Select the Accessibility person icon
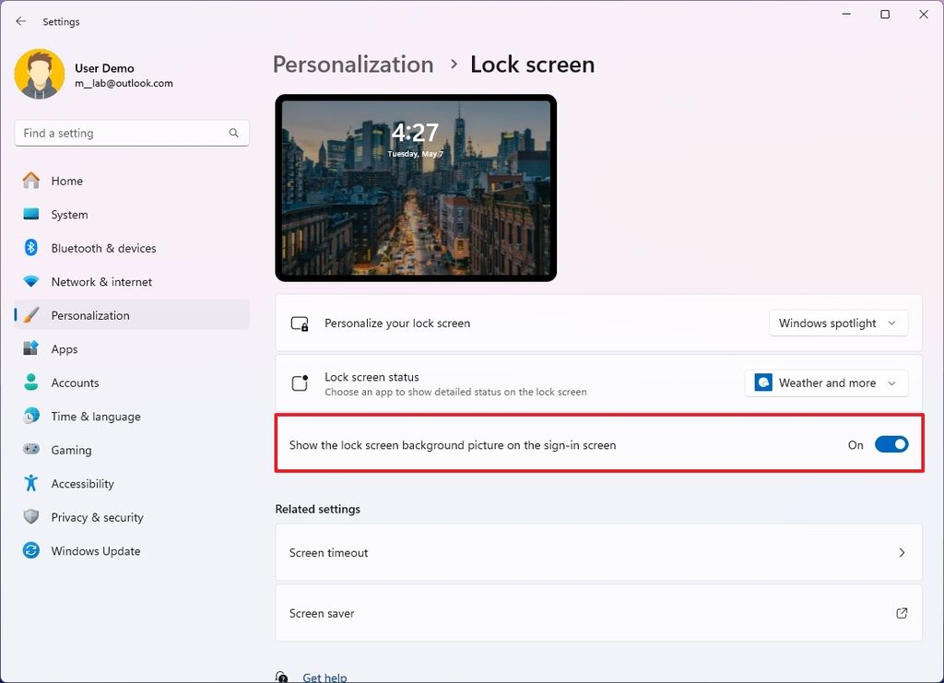Image resolution: width=944 pixels, height=683 pixels. coord(30,483)
